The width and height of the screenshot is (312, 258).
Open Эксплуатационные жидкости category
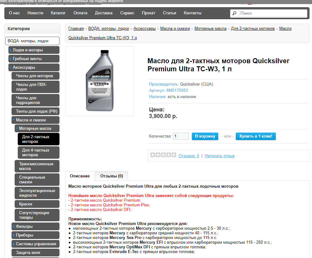[x=37, y=193]
